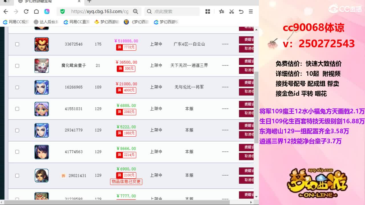Click 提醒设置 button in 41551031 row
365x205 pixels.
(246, 104)
